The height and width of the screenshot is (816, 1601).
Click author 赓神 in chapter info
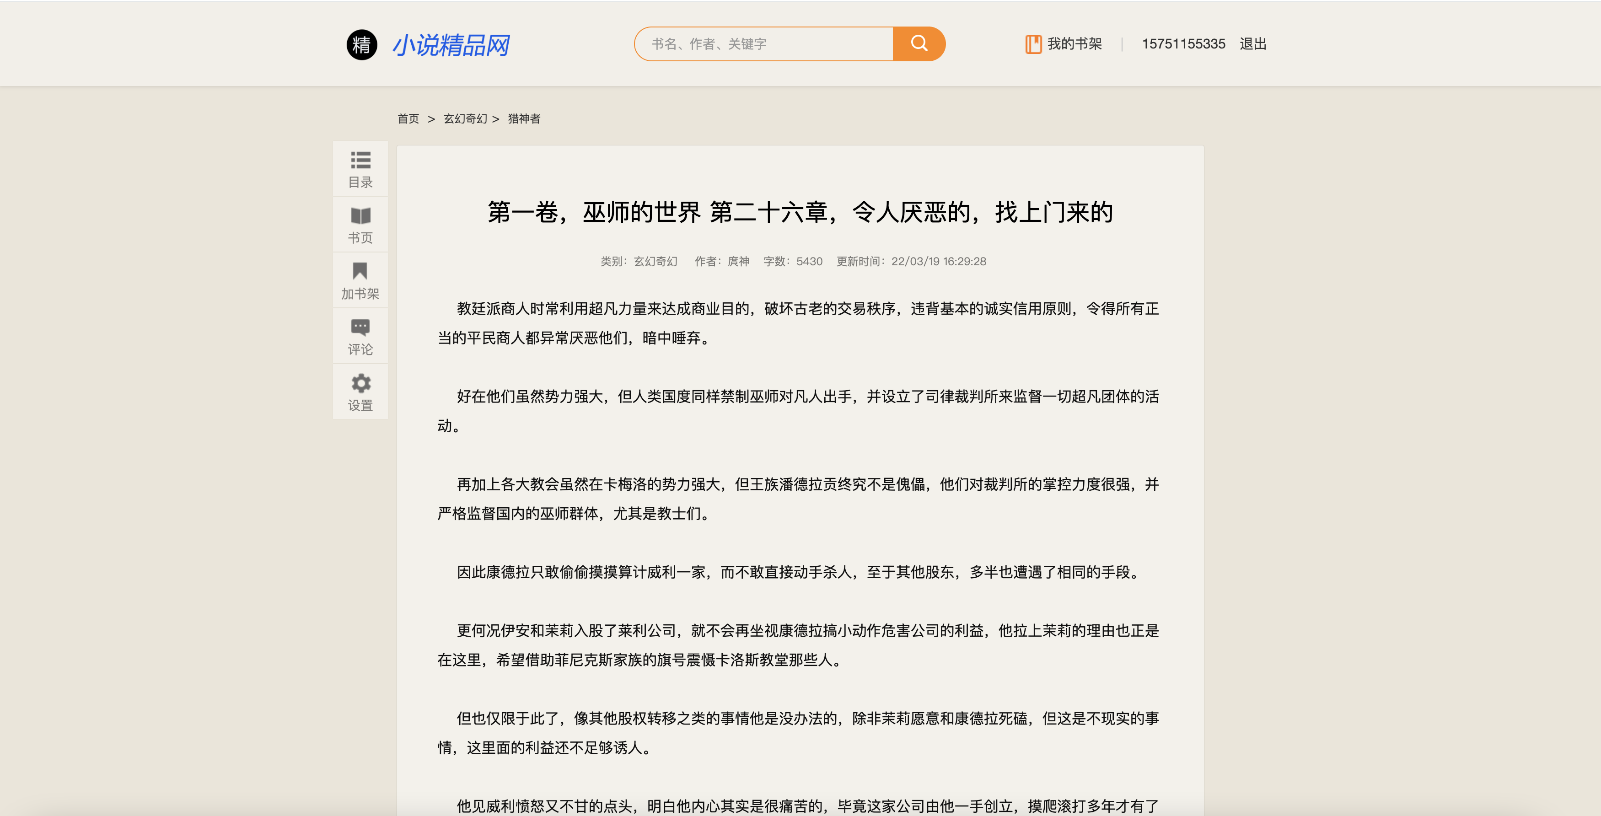pos(738,262)
